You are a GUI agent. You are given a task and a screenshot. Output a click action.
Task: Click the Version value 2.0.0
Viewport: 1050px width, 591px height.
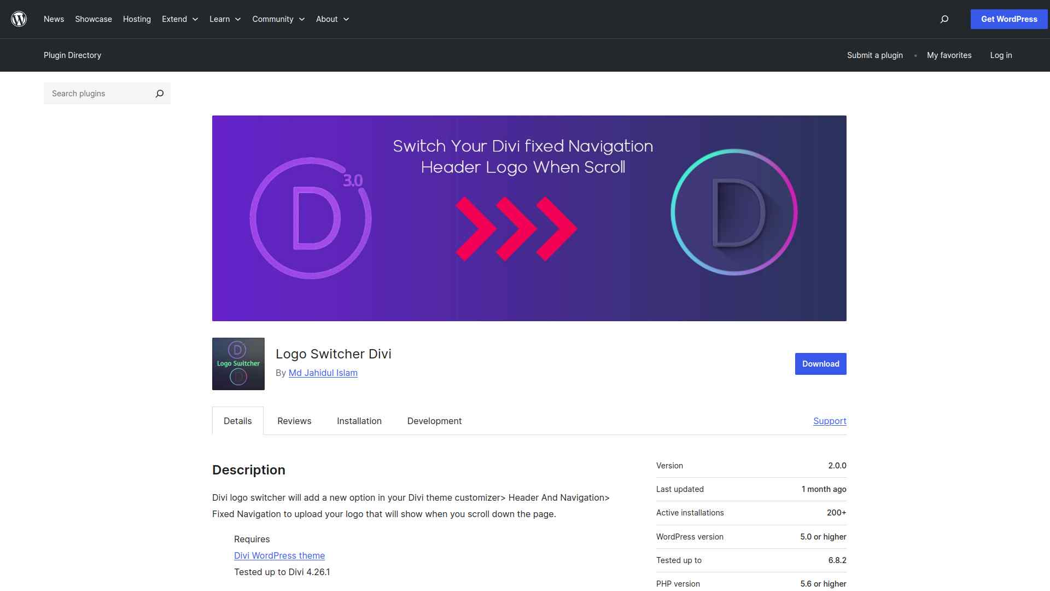[x=837, y=466]
